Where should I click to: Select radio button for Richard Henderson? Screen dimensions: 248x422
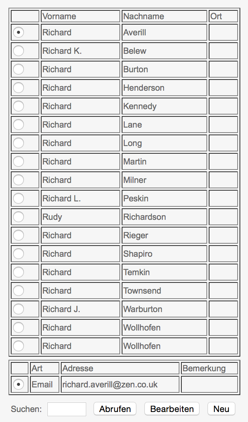pos(18,88)
